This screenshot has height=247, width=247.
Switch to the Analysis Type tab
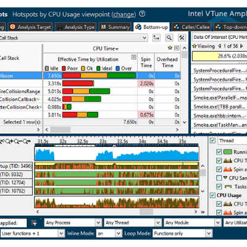[76, 27]
